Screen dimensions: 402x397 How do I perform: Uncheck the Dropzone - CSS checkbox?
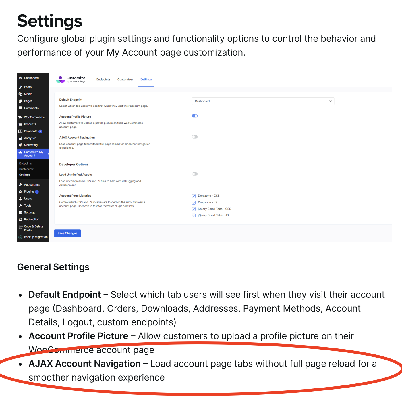click(194, 196)
